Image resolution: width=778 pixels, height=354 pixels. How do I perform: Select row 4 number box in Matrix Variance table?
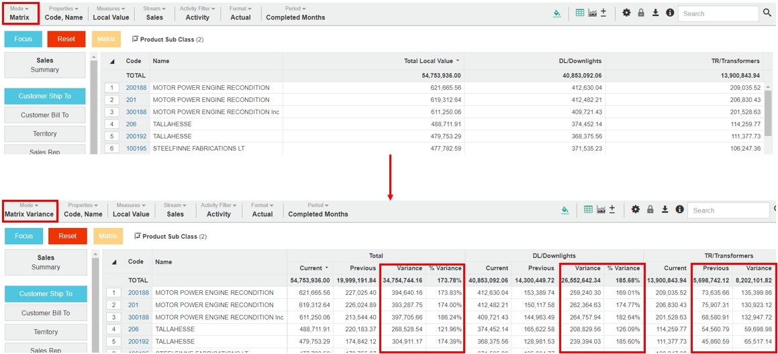click(112, 329)
